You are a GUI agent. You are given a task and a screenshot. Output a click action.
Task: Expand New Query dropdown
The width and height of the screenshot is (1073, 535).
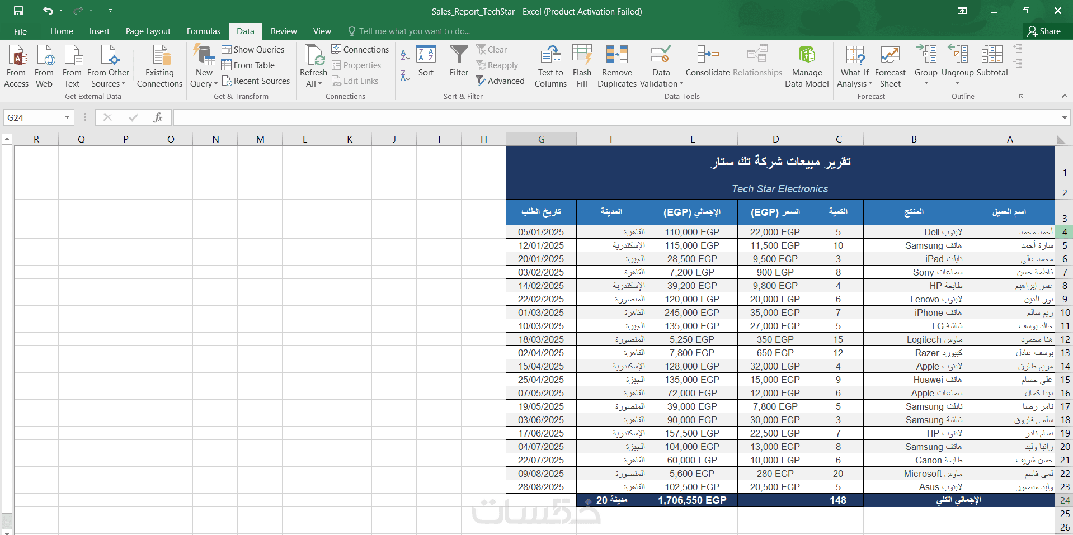tap(216, 84)
